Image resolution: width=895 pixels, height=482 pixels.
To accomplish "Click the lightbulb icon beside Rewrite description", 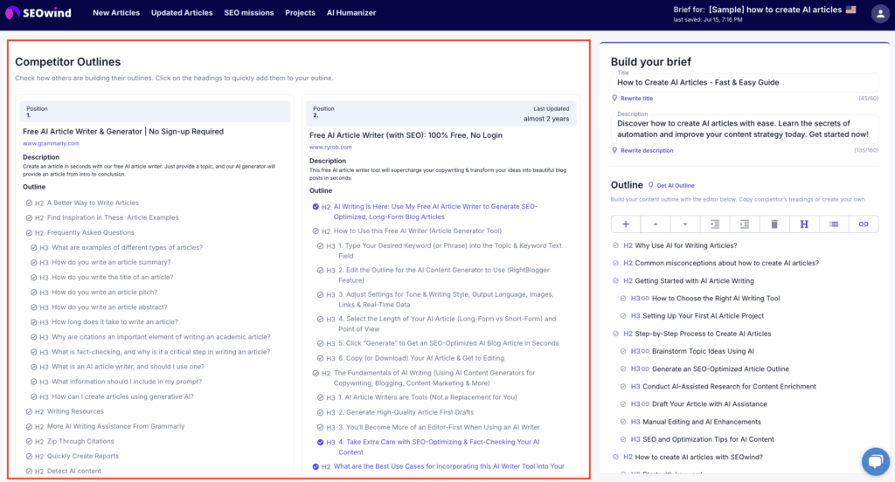I will point(614,150).
